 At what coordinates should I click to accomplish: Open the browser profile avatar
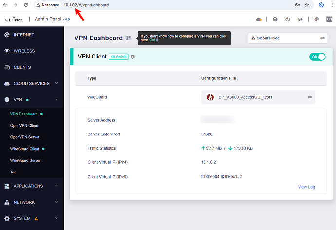(x=321, y=5)
